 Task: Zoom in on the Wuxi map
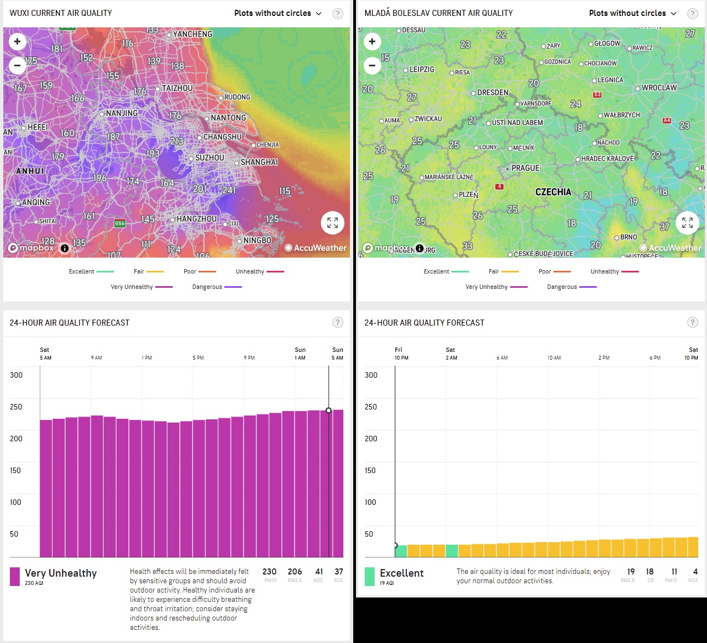pos(18,42)
